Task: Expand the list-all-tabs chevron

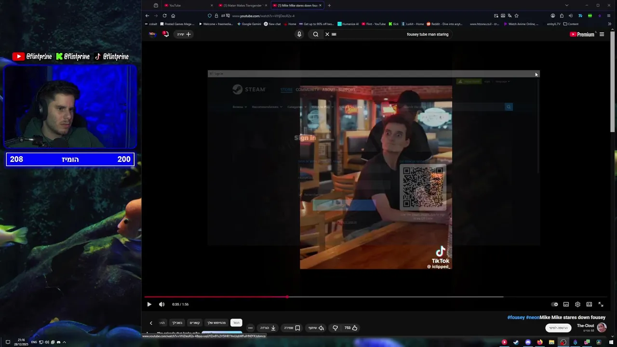Action: pyautogui.click(x=566, y=5)
